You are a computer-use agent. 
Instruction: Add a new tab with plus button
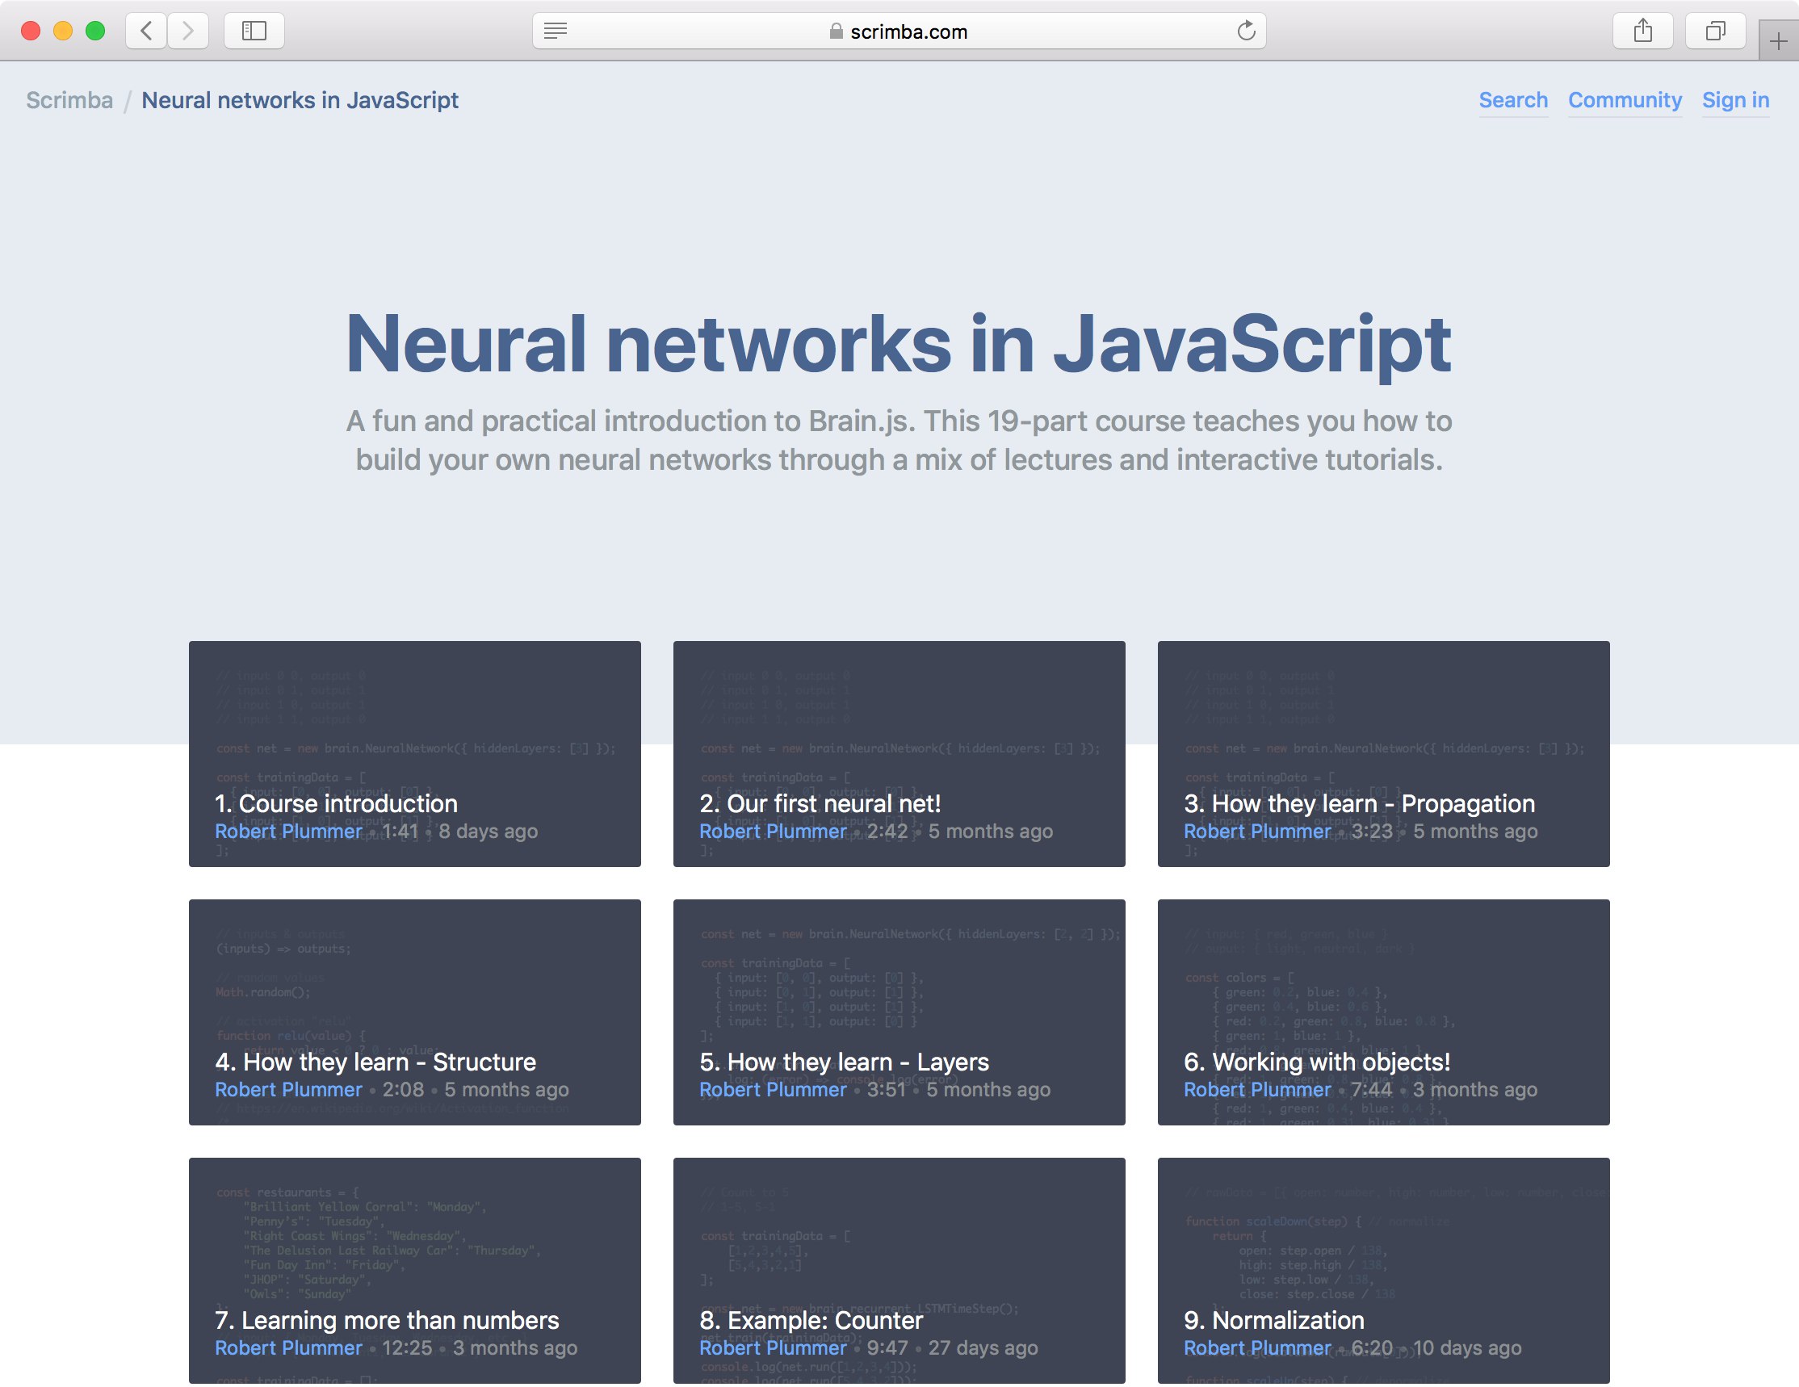pyautogui.click(x=1778, y=41)
